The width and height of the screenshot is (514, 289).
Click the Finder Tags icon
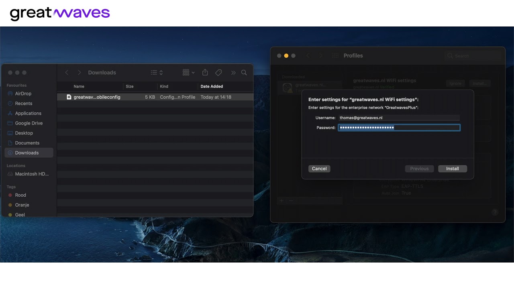[218, 73]
